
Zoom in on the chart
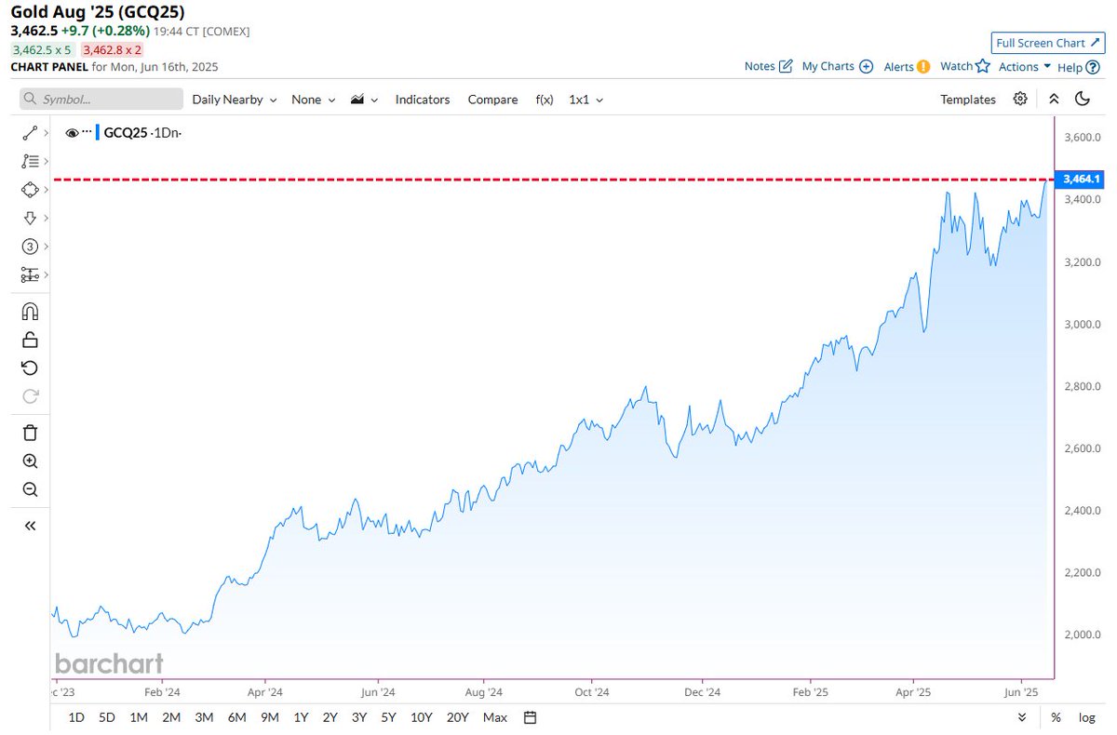click(30, 461)
